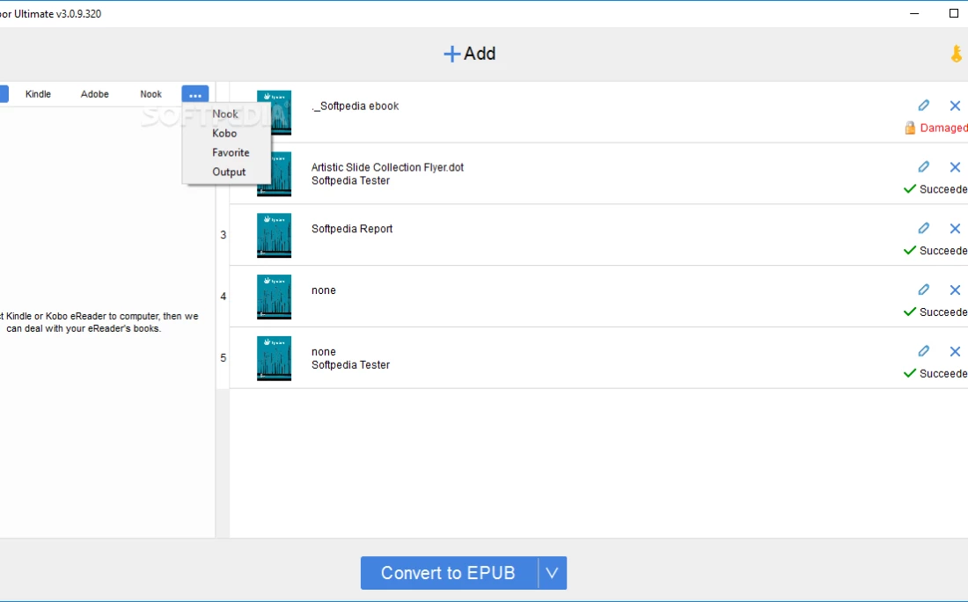Select the Artistic Slide Collection Flyer.dot title
This screenshot has height=602, width=968.
(x=387, y=167)
